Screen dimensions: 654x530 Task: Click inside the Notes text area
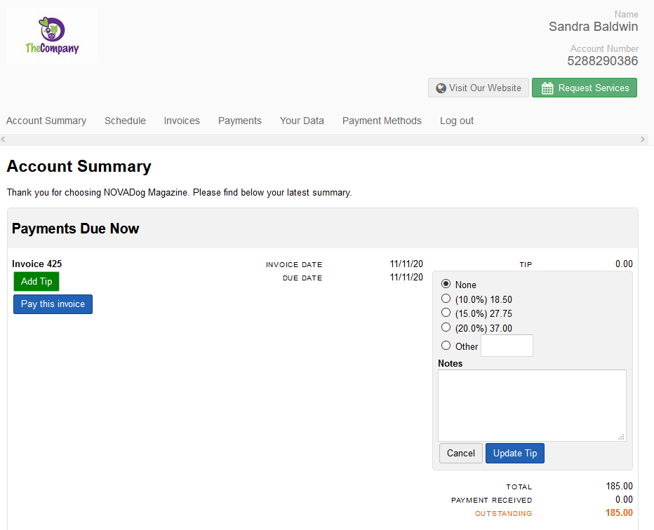pos(532,405)
